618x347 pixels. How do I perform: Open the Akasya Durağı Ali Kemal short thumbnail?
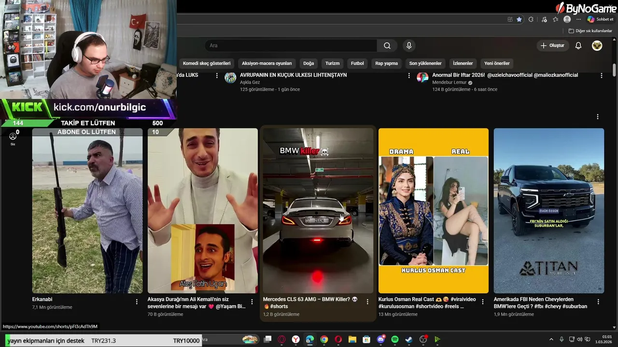point(203,211)
